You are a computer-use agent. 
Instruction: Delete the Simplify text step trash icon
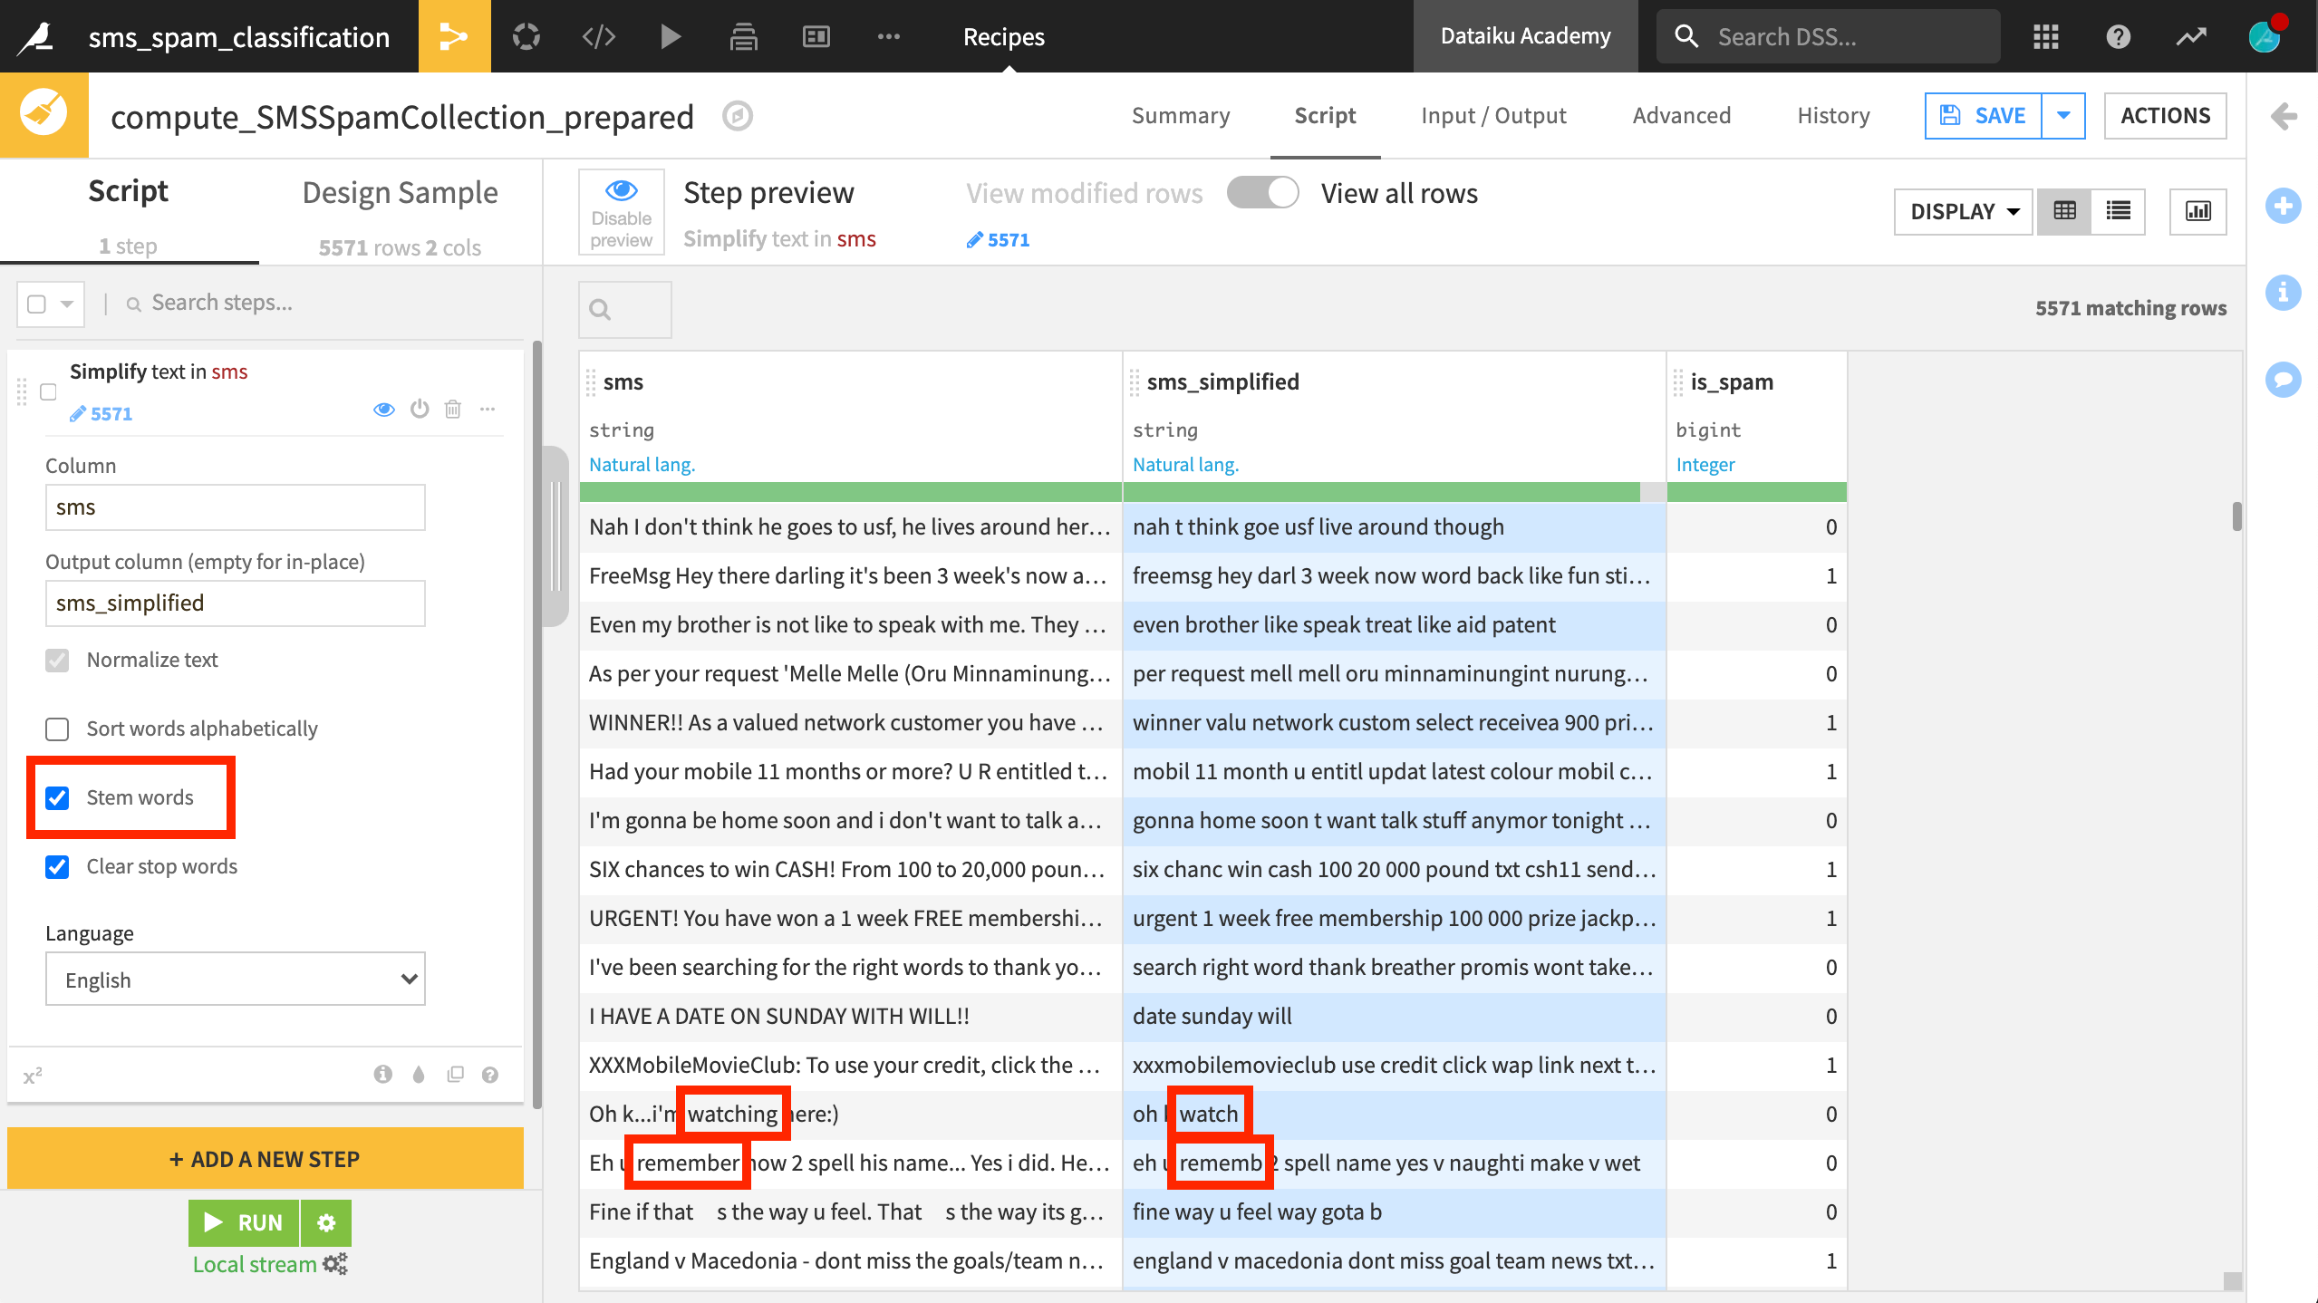tap(453, 410)
